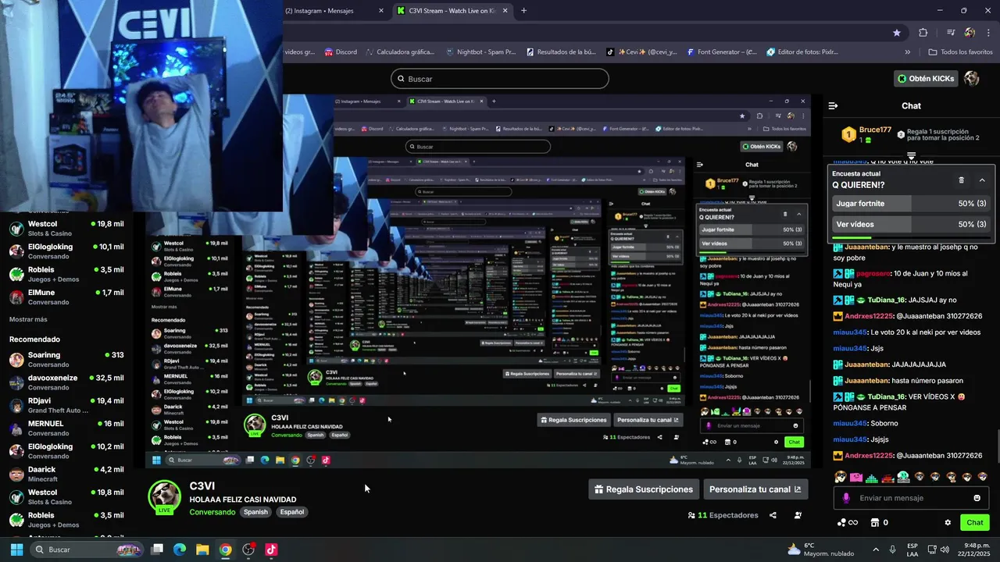
Task: View the 11 Espectadores count
Action: pyautogui.click(x=723, y=515)
